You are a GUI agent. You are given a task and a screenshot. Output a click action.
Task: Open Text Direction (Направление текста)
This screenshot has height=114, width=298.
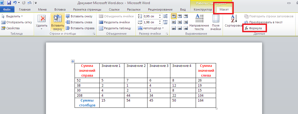tap(199, 22)
